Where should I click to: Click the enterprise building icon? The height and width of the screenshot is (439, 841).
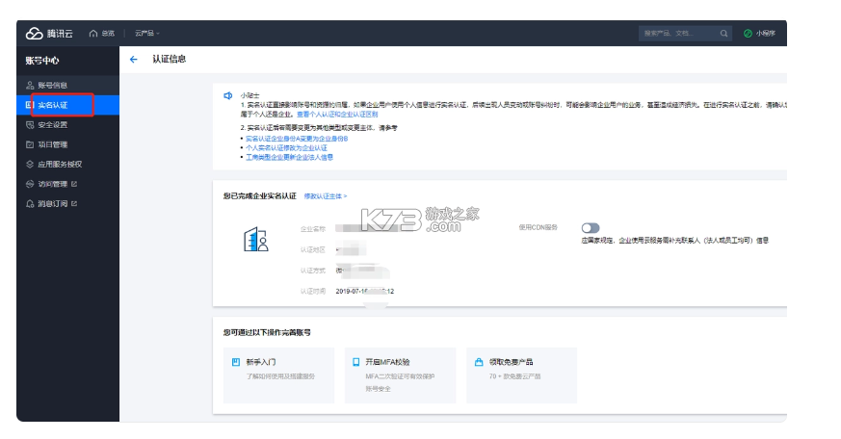click(256, 239)
